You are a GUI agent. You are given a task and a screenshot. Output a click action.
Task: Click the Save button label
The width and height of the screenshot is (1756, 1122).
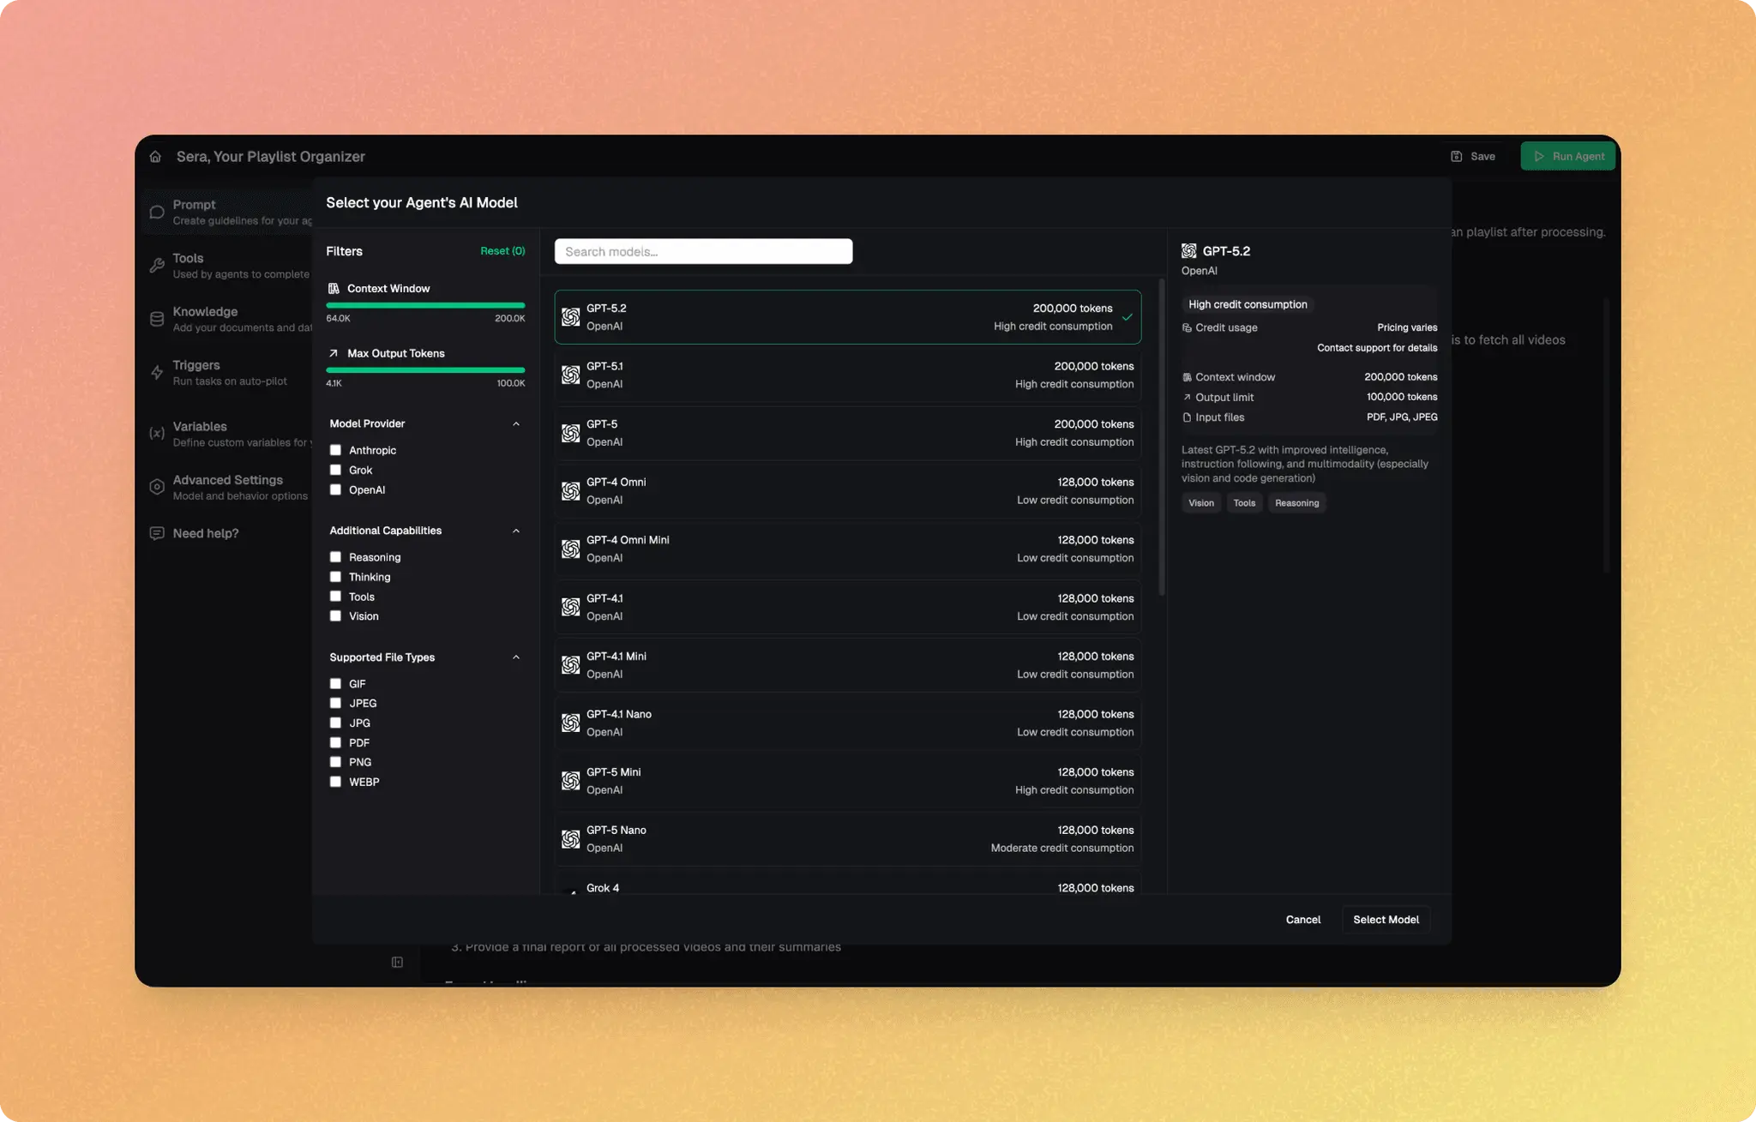pos(1482,157)
